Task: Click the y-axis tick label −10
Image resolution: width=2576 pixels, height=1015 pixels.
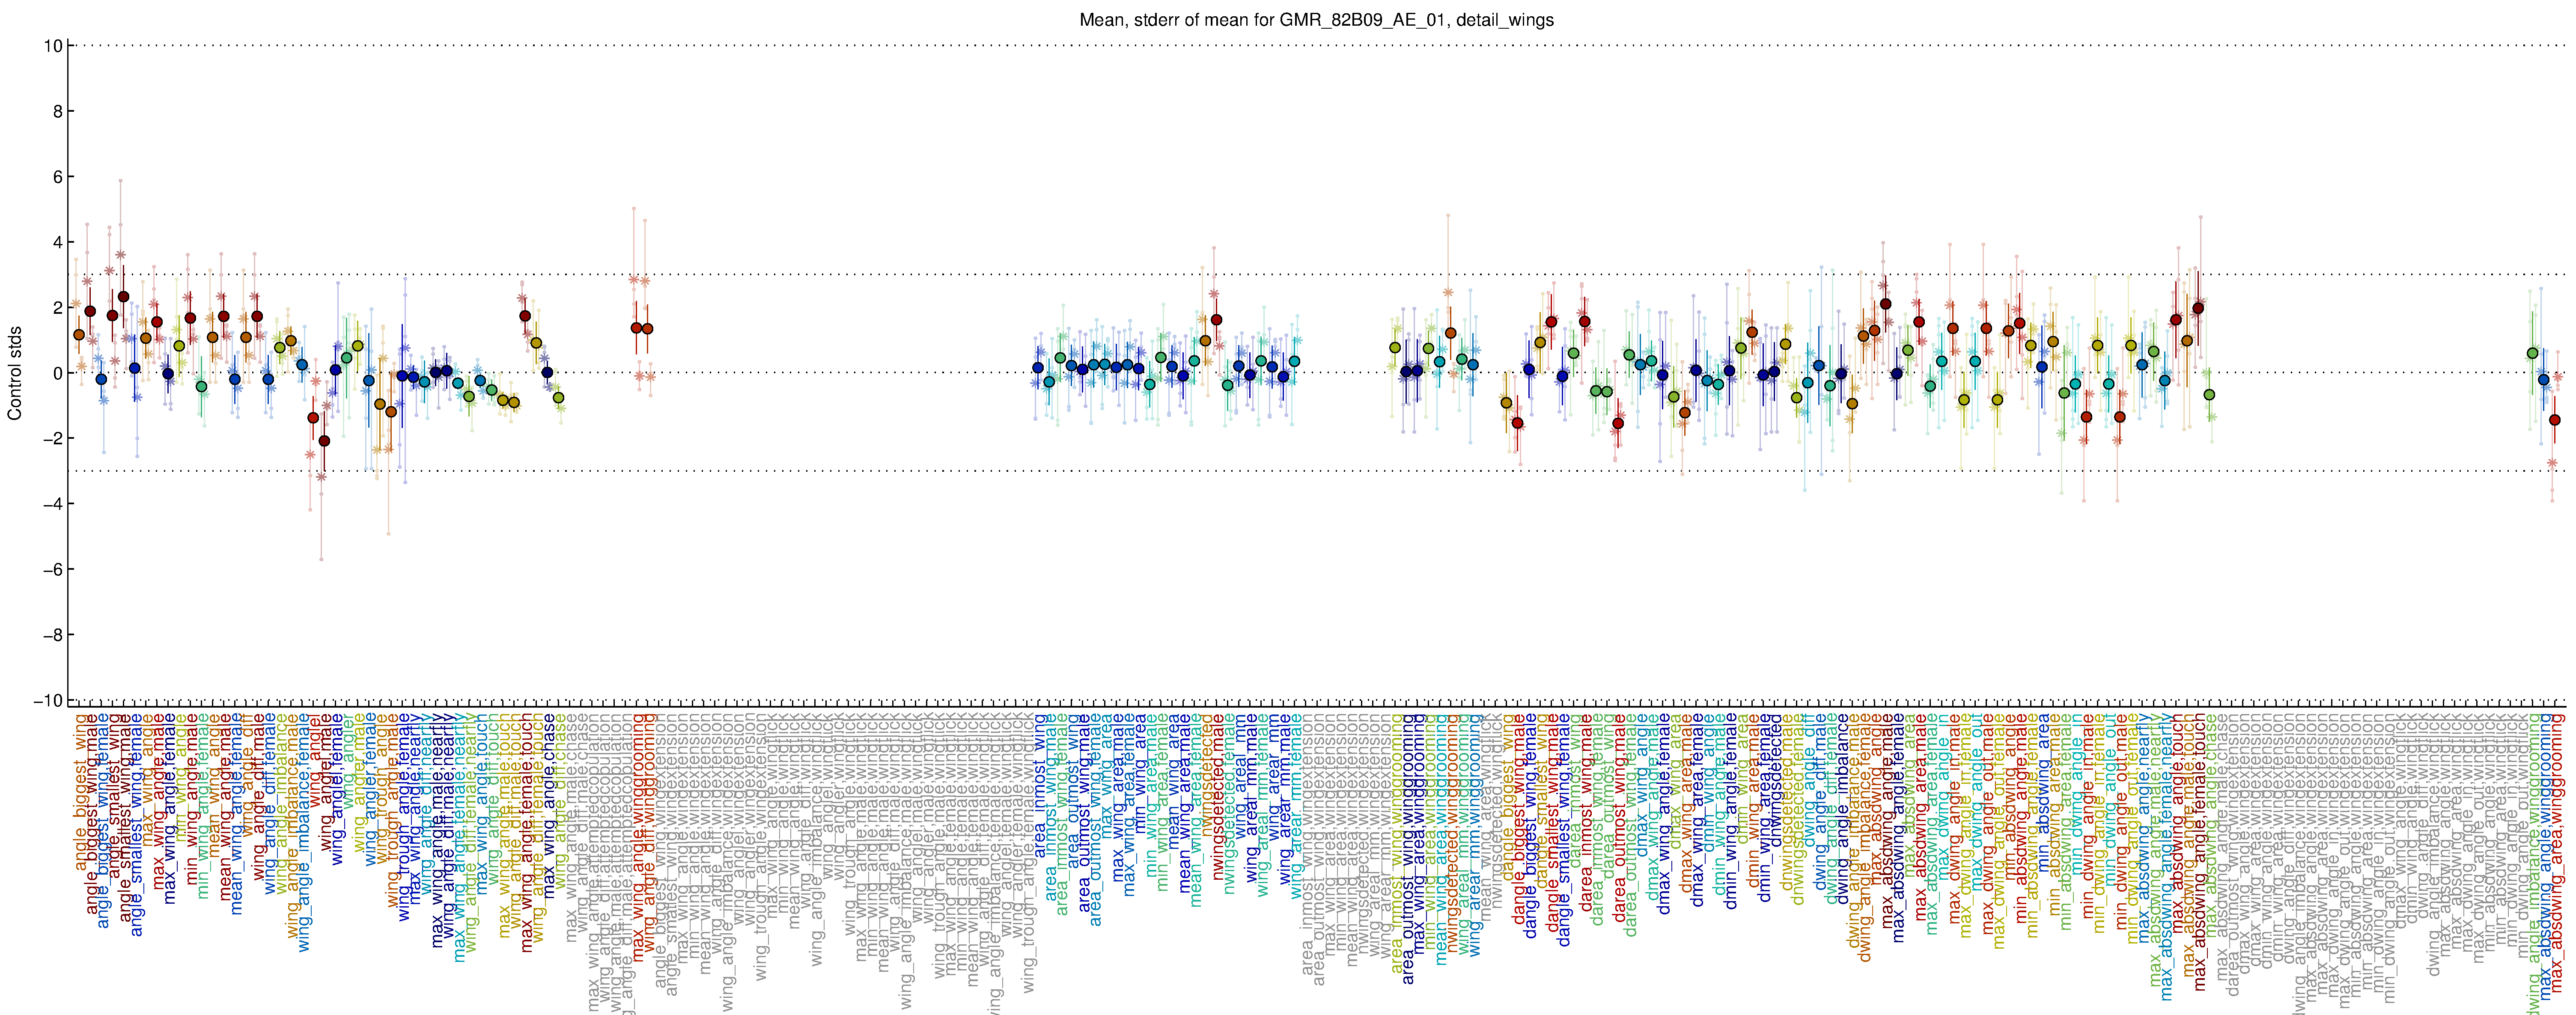Action: 48,700
